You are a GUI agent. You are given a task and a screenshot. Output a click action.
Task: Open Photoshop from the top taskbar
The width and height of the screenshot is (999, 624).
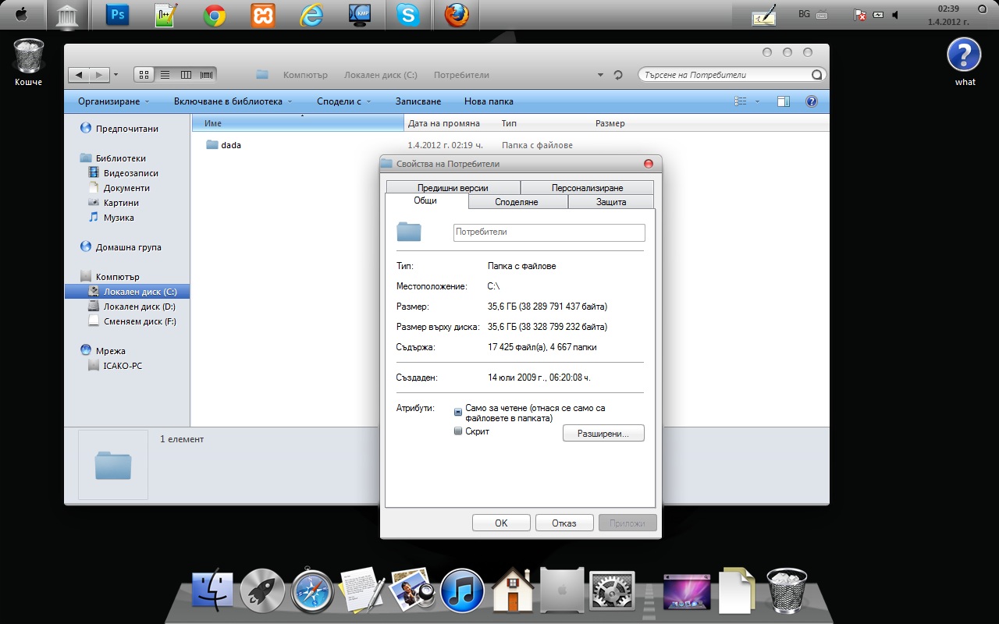[x=117, y=15]
